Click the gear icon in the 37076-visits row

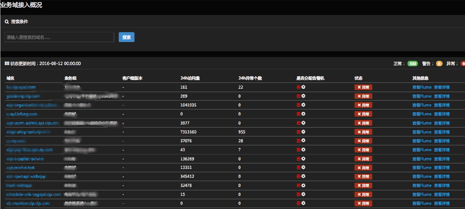tap(303, 141)
